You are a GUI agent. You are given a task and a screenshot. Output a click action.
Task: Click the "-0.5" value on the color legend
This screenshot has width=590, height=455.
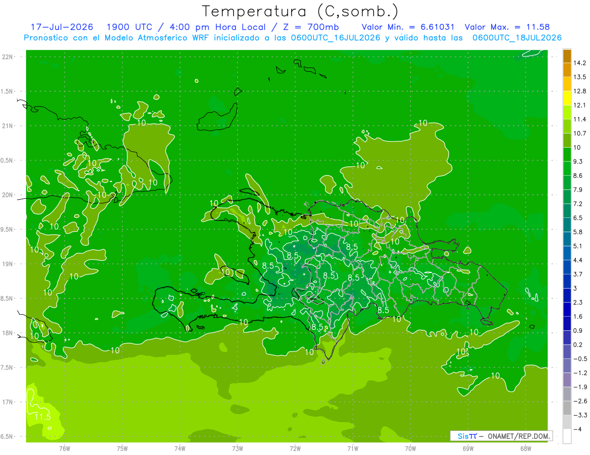pyautogui.click(x=581, y=359)
